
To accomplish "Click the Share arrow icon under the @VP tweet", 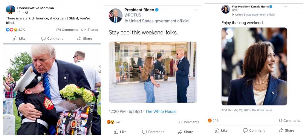I will point(281,131).
